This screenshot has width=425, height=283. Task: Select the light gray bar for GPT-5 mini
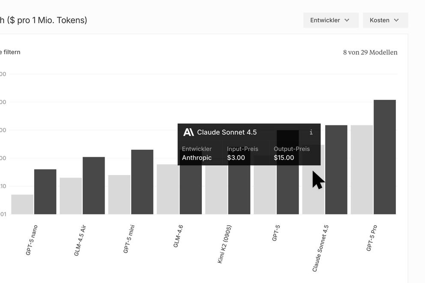[x=119, y=194]
